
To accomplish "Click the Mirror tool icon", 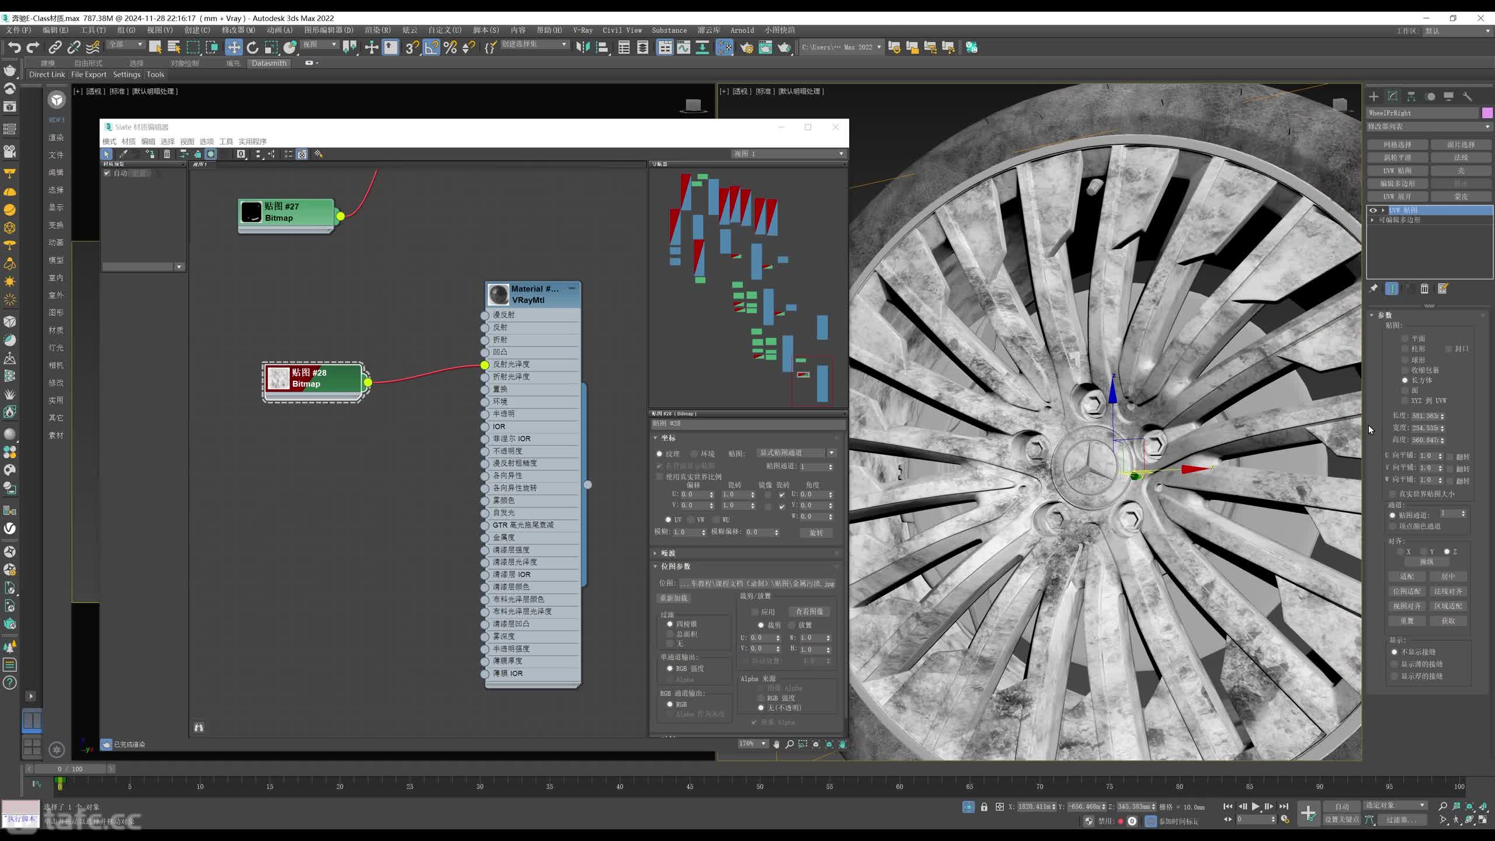I will (583, 47).
